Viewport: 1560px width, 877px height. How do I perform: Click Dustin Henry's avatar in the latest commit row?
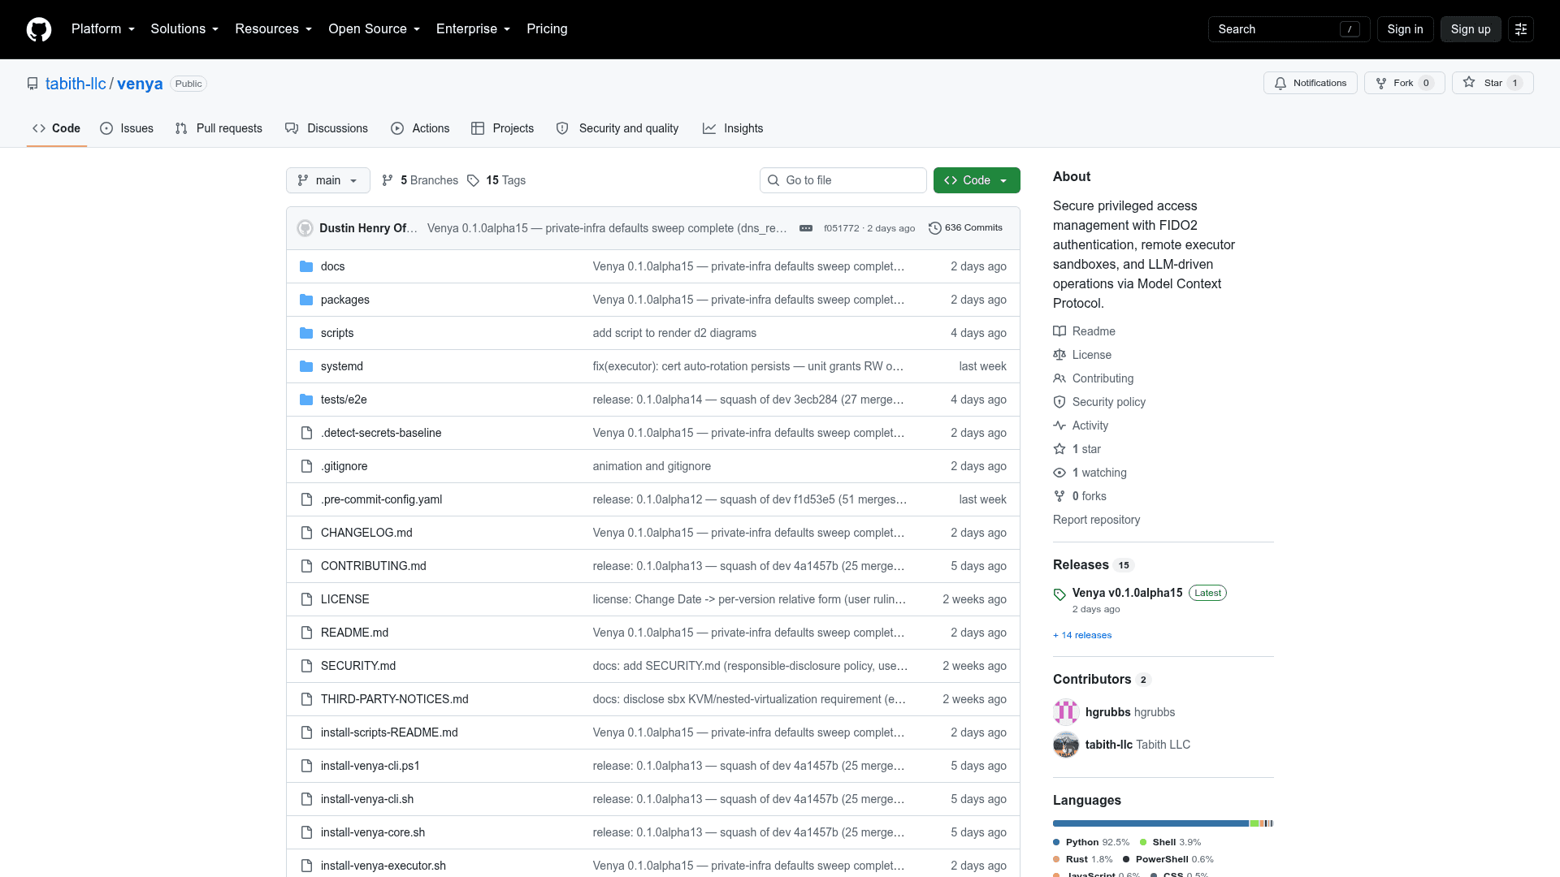(x=305, y=228)
